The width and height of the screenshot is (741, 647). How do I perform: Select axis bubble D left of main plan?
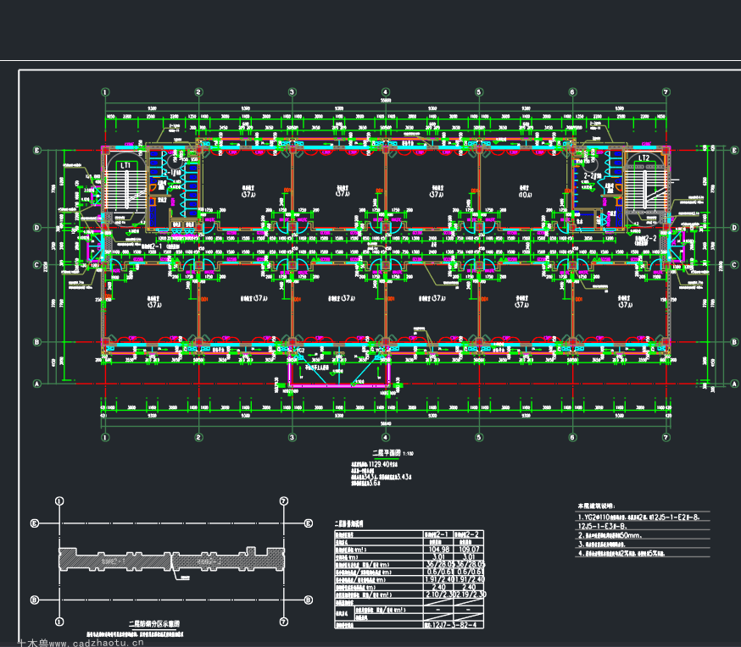click(x=36, y=228)
